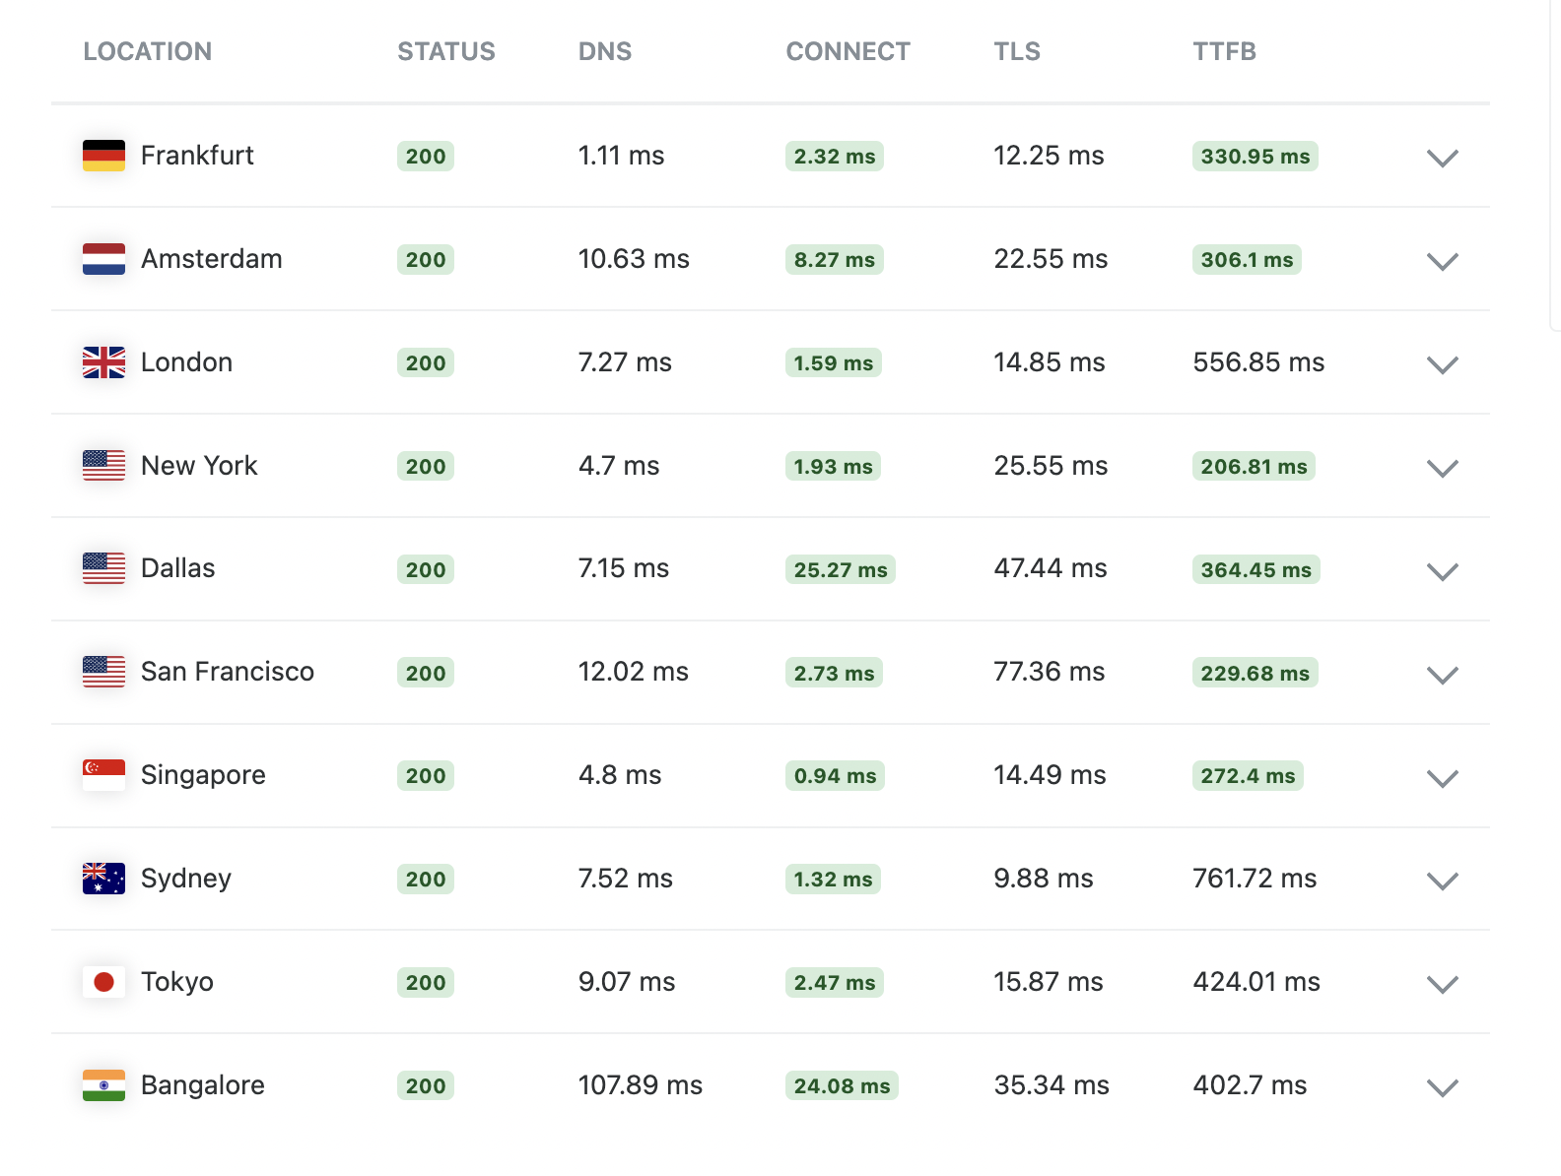Click the Japanese flag icon beside Tokyo
Image resolution: width=1561 pixels, height=1176 pixels.
[x=103, y=982]
